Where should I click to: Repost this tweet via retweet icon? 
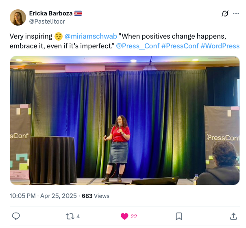tap(70, 216)
